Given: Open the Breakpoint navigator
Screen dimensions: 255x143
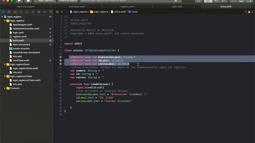Looking at the screenshot, I should tap(45, 12).
